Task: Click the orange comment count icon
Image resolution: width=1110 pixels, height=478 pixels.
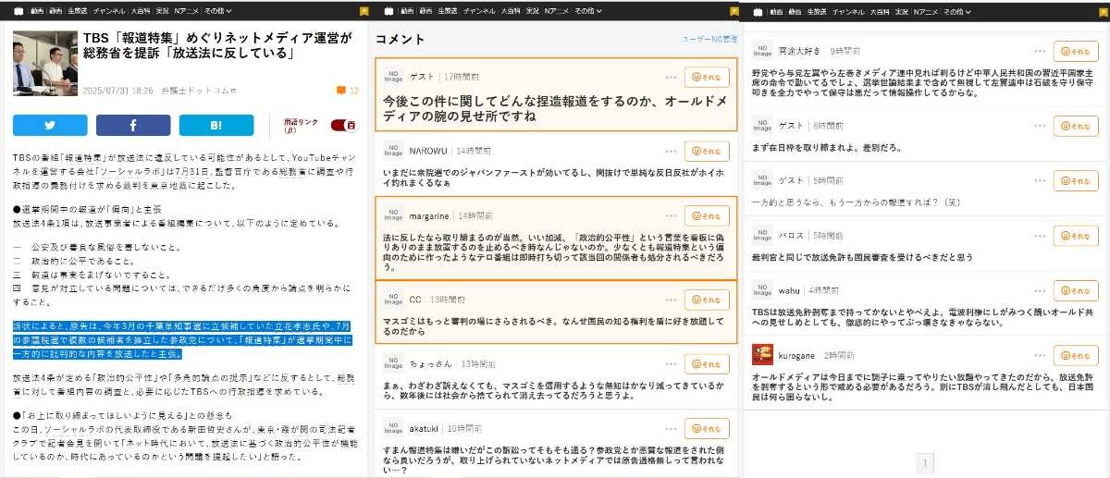Action: tap(341, 91)
